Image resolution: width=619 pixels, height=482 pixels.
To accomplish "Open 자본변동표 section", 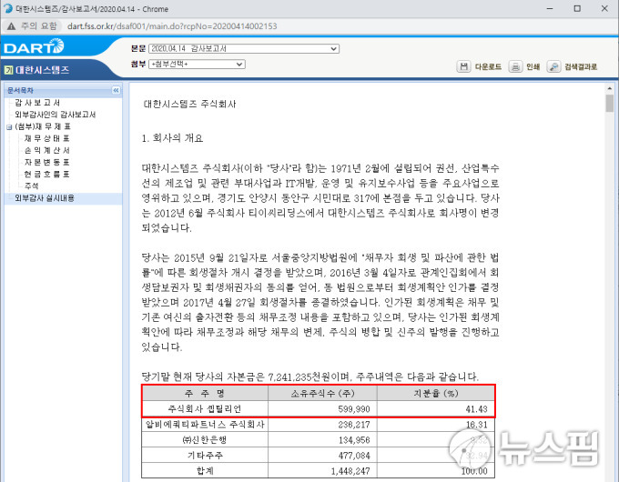I will pyautogui.click(x=46, y=162).
